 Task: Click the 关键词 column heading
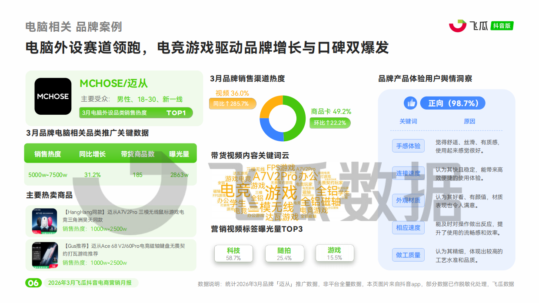pos(408,121)
